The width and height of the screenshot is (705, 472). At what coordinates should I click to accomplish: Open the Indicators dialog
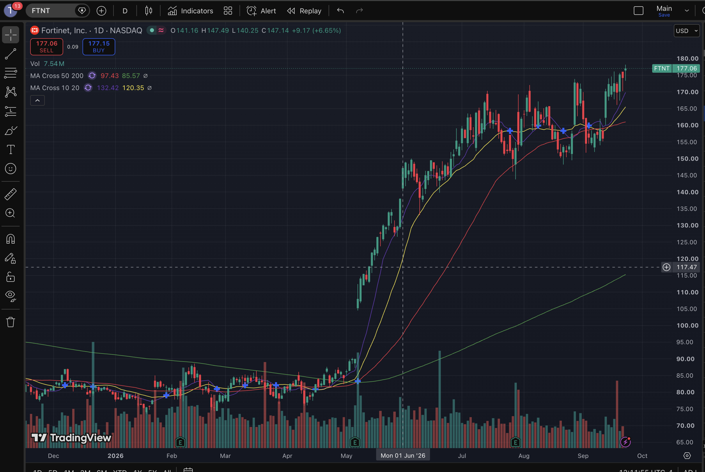[x=190, y=11]
